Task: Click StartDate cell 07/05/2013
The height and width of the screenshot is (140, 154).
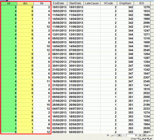Action: click(x=76, y=50)
